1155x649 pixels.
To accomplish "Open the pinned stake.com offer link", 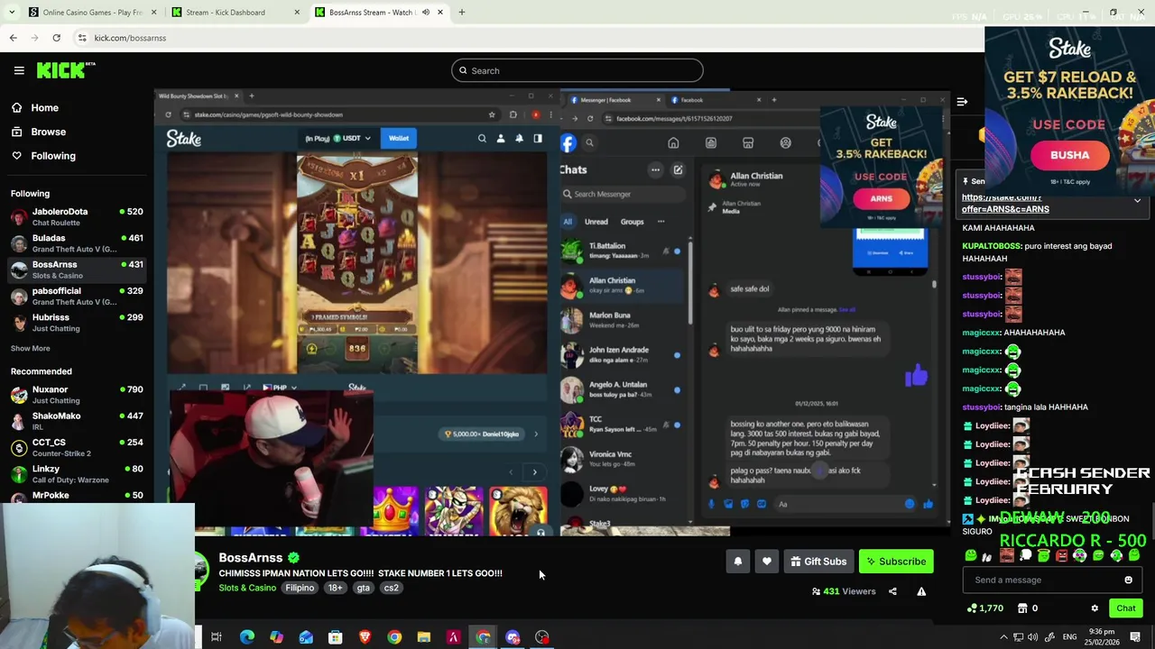I will tap(1005, 203).
